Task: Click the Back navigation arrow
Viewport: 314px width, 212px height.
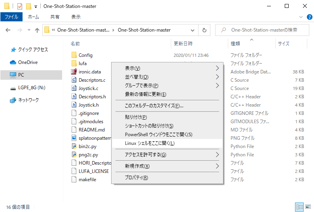Action: [8, 30]
